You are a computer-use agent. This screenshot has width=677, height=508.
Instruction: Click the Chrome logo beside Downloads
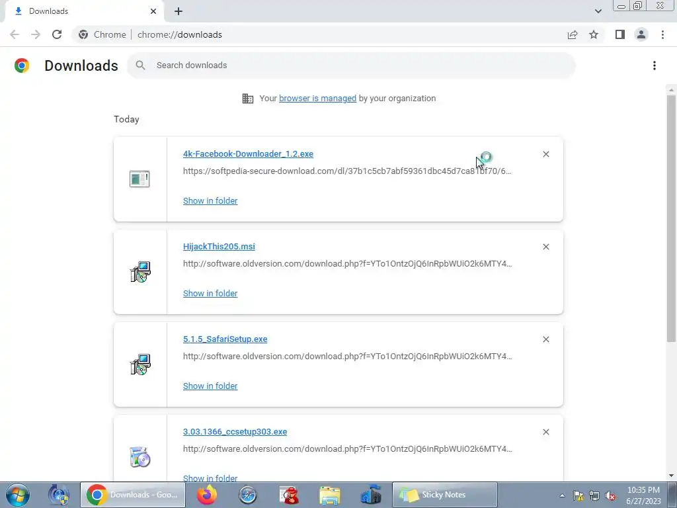click(x=22, y=65)
